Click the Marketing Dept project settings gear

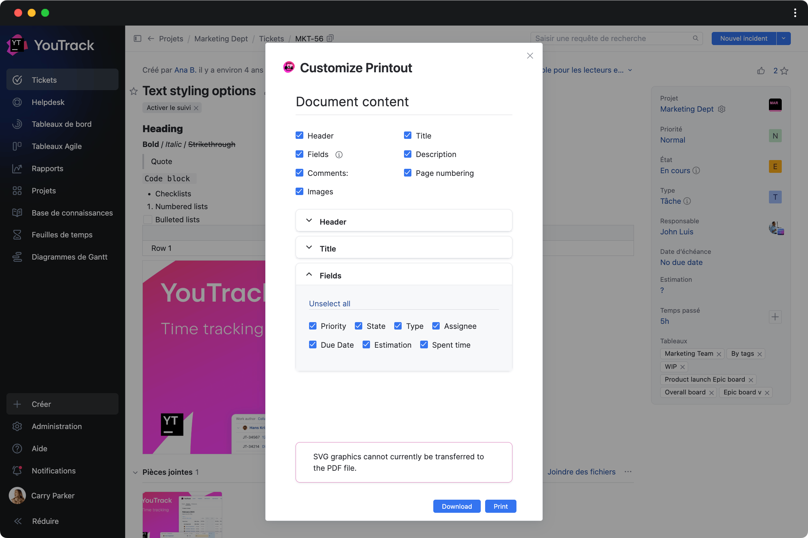721,109
